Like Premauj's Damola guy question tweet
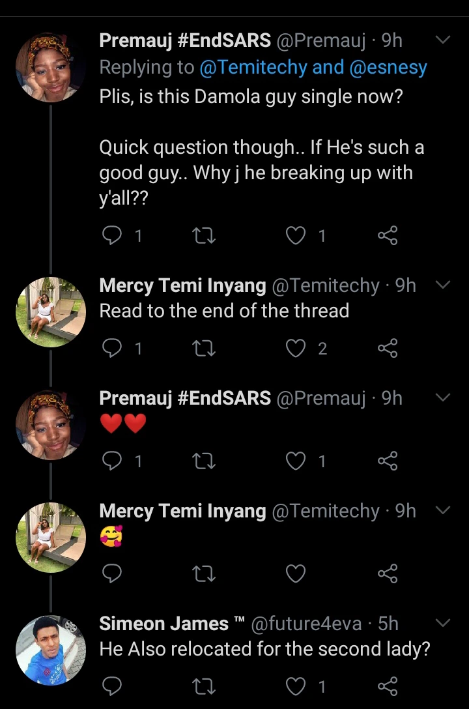The image size is (469, 709). pos(296,235)
